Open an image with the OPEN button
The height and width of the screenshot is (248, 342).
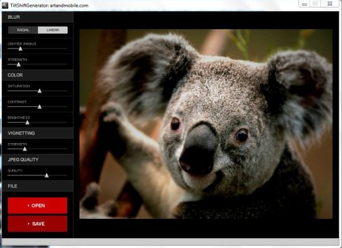click(x=37, y=206)
